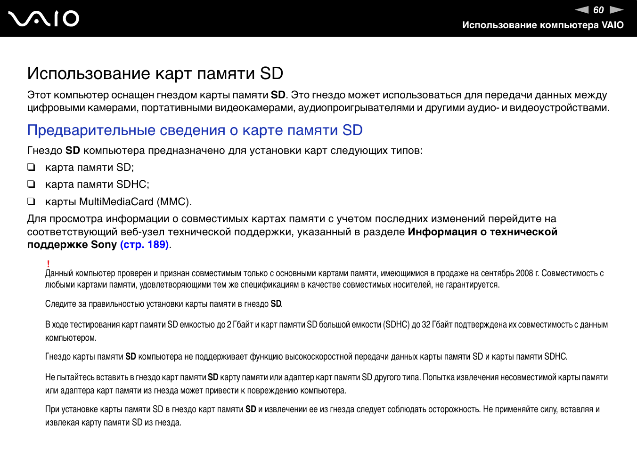Tick the box beside "карта памяти SDHC;"

pos(31,184)
